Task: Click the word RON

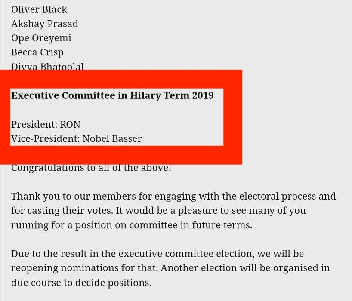Action: [70, 124]
